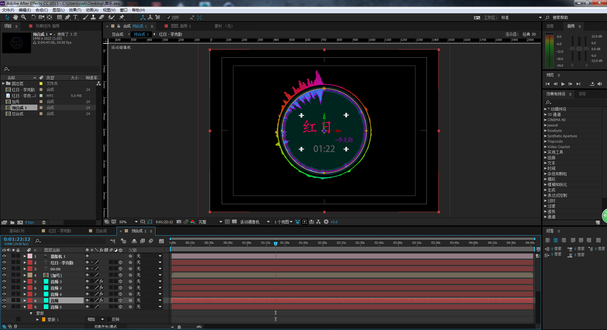This screenshot has height=330, width=607.
Task: Click the Play button in Preview panel
Action: pyautogui.click(x=563, y=84)
